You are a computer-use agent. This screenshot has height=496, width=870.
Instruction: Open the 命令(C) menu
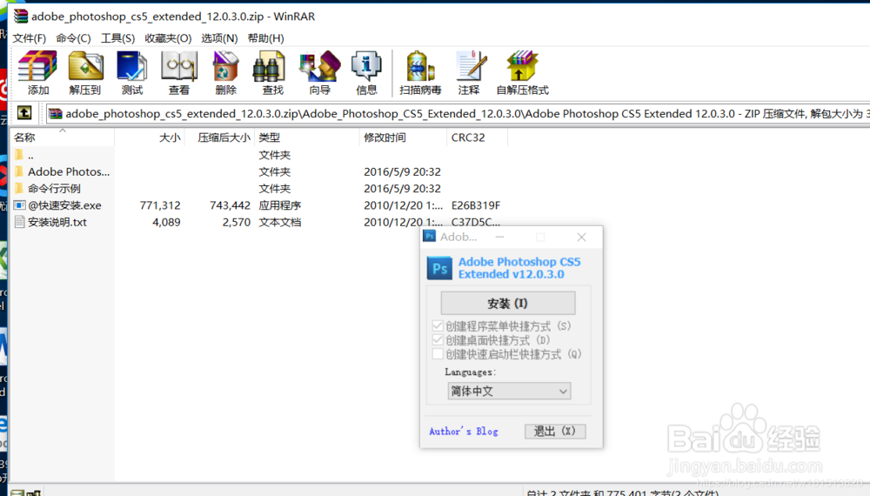[x=73, y=38]
